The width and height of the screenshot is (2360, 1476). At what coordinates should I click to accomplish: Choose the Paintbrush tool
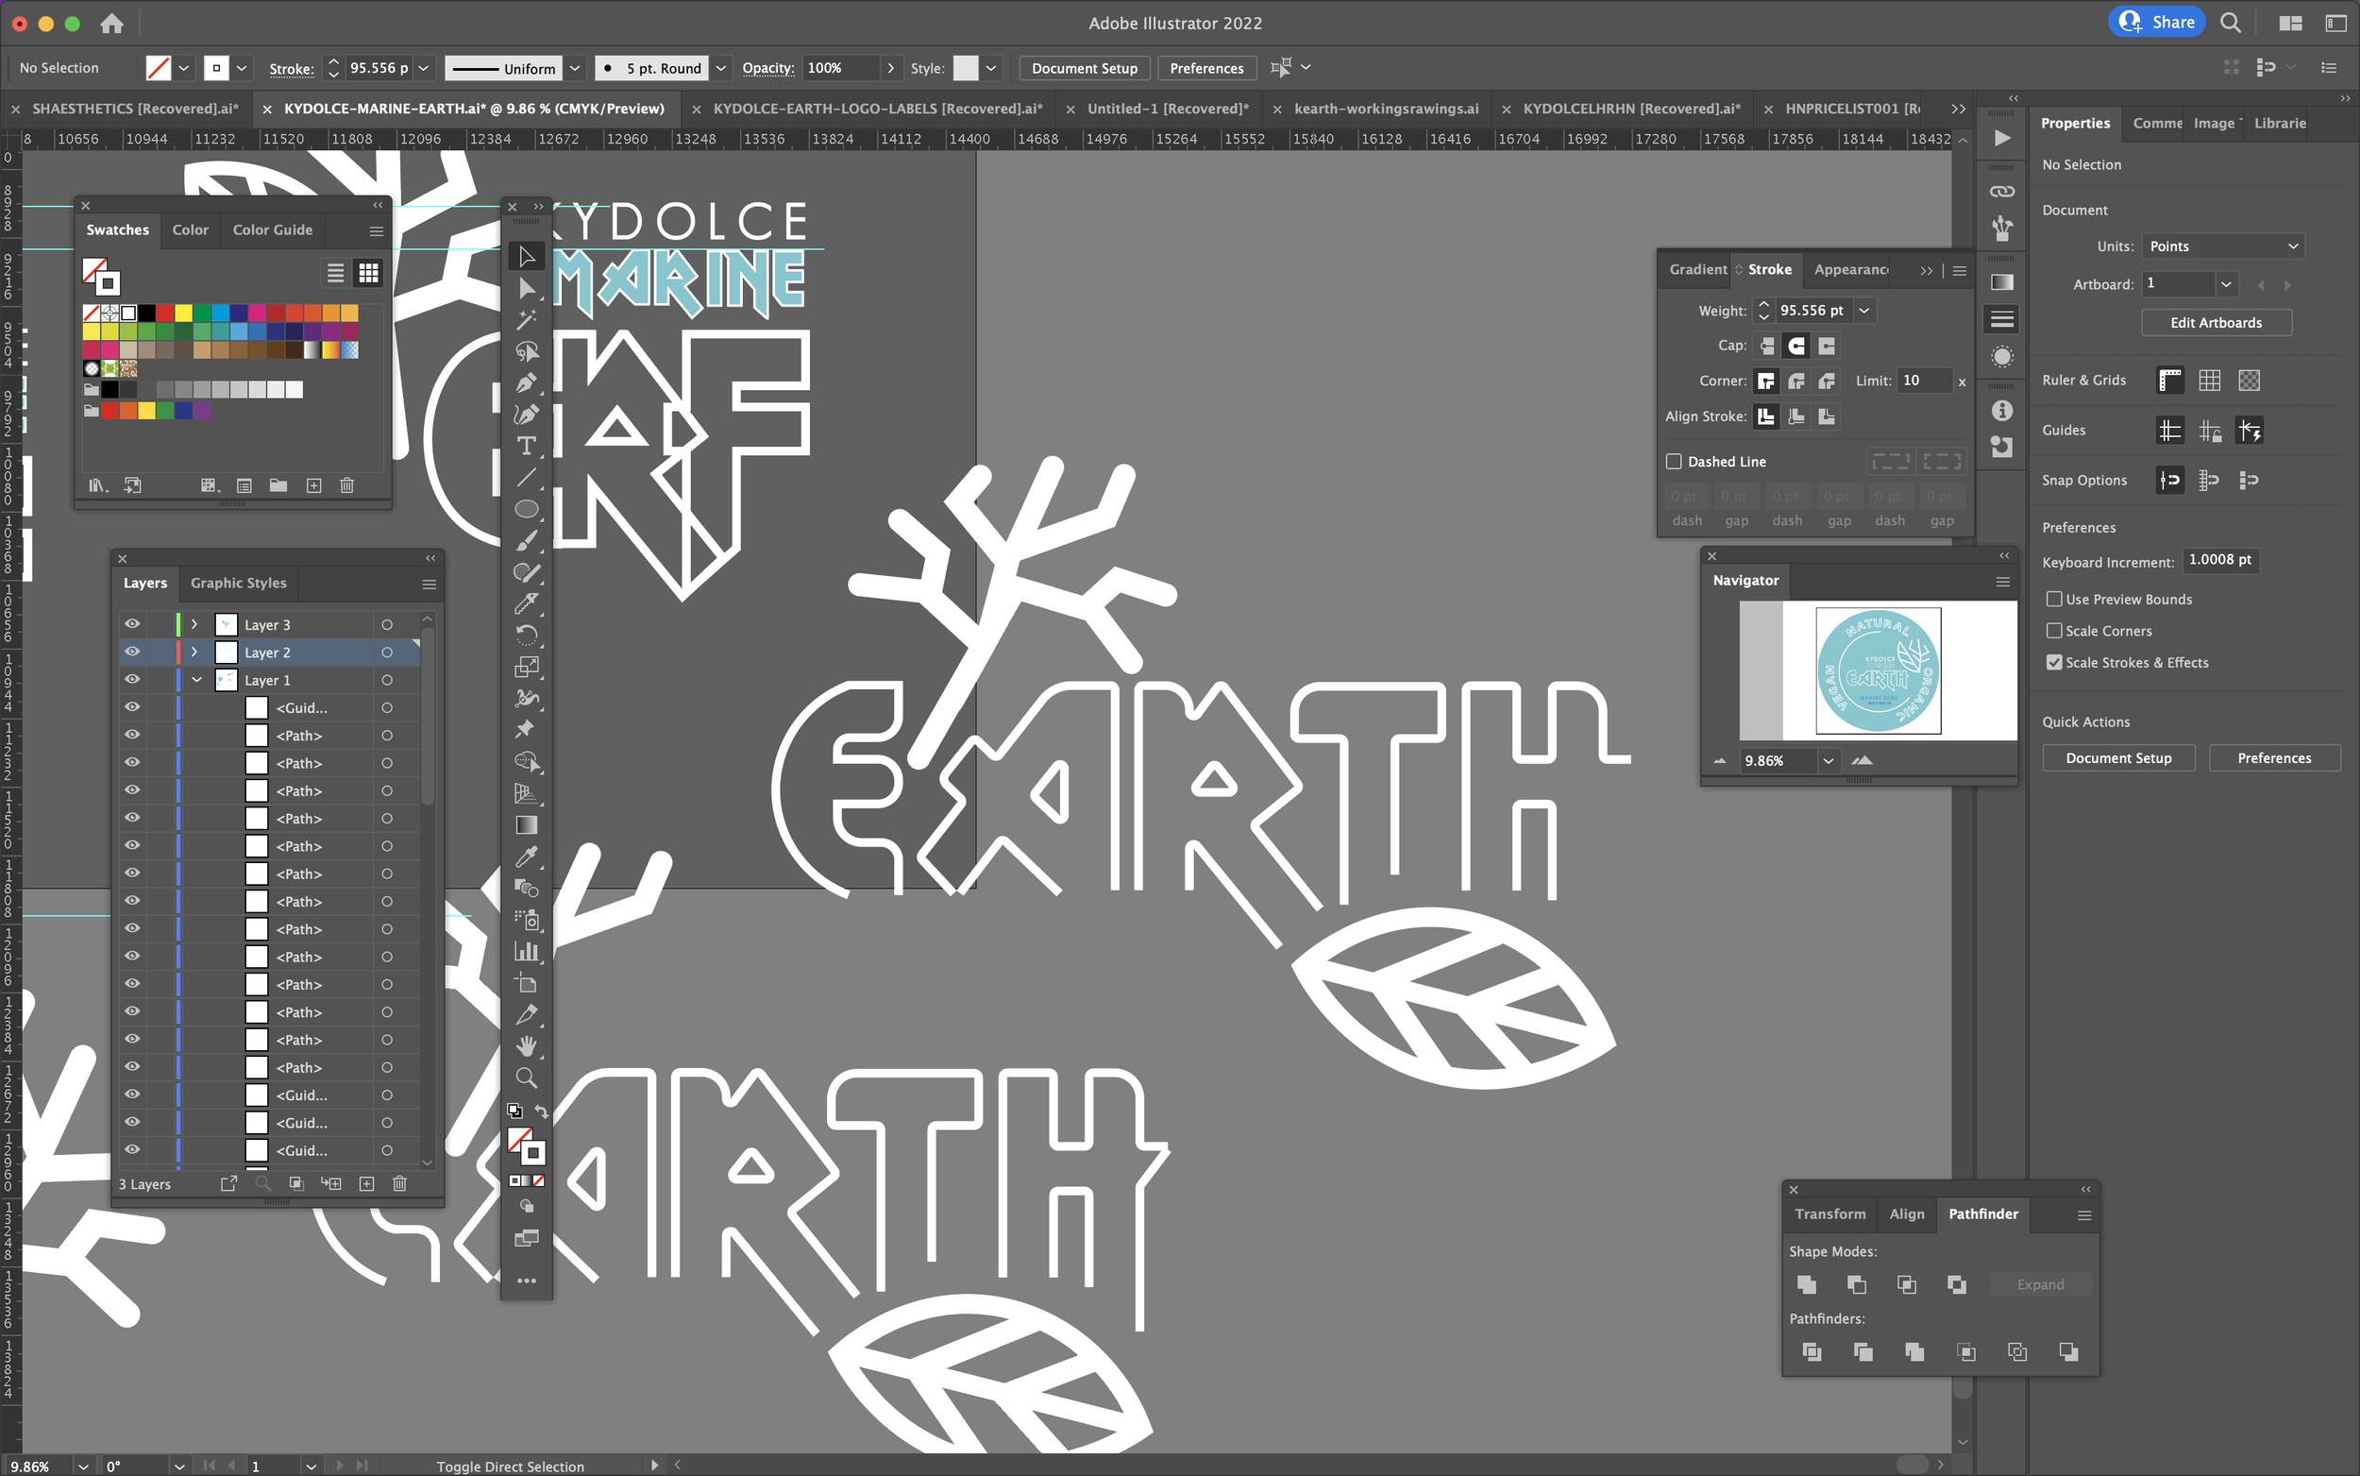point(526,540)
